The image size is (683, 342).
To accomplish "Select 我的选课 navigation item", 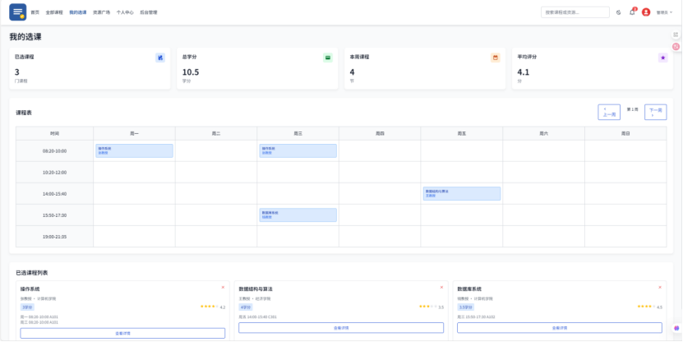I will pyautogui.click(x=78, y=12).
